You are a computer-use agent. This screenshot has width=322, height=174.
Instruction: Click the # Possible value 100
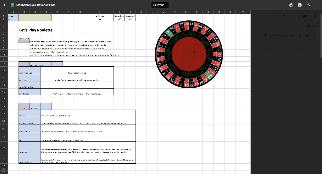tap(119, 19)
